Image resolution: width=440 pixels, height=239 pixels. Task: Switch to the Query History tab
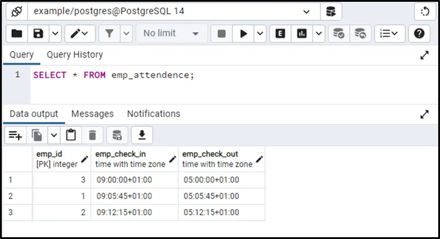point(75,55)
